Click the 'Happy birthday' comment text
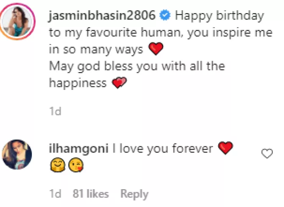Screen dimensions: 284x207 [x=219, y=16]
